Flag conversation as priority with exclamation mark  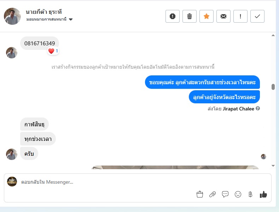point(240,16)
